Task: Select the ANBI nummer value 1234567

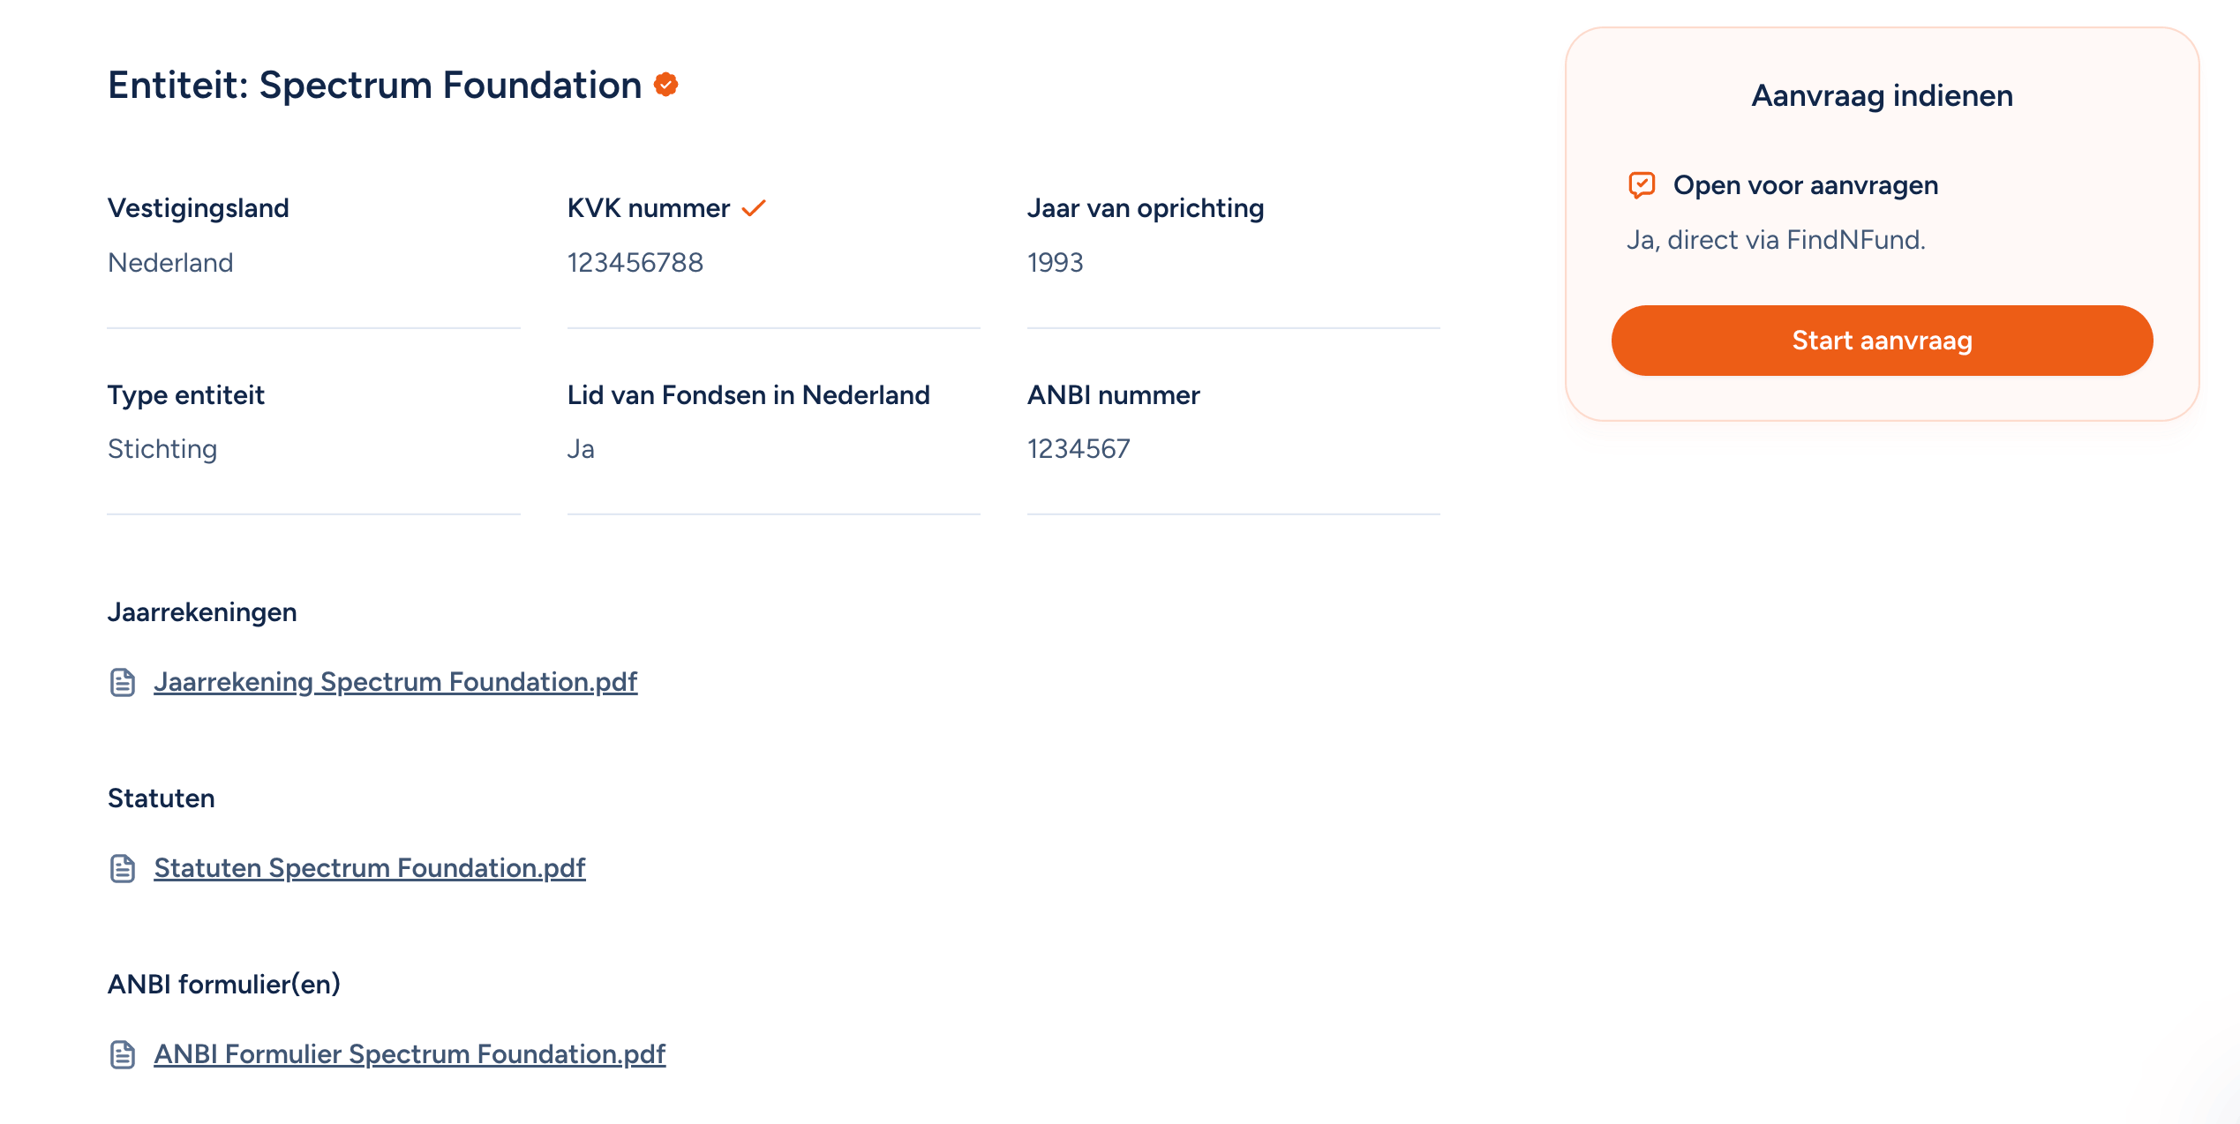Action: pyautogui.click(x=1078, y=448)
